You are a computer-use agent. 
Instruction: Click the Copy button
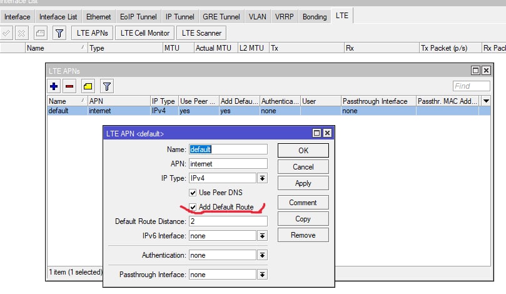[303, 219]
